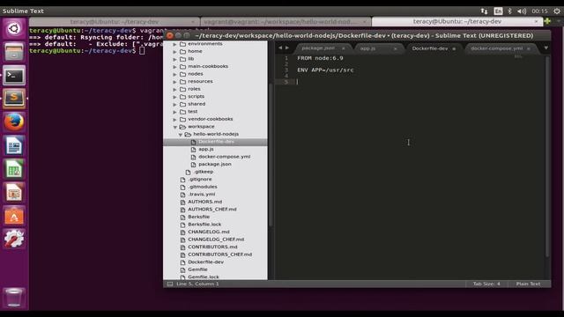The height and width of the screenshot is (317, 564).
Task: Close the package.json tab
Action: [x=343, y=48]
